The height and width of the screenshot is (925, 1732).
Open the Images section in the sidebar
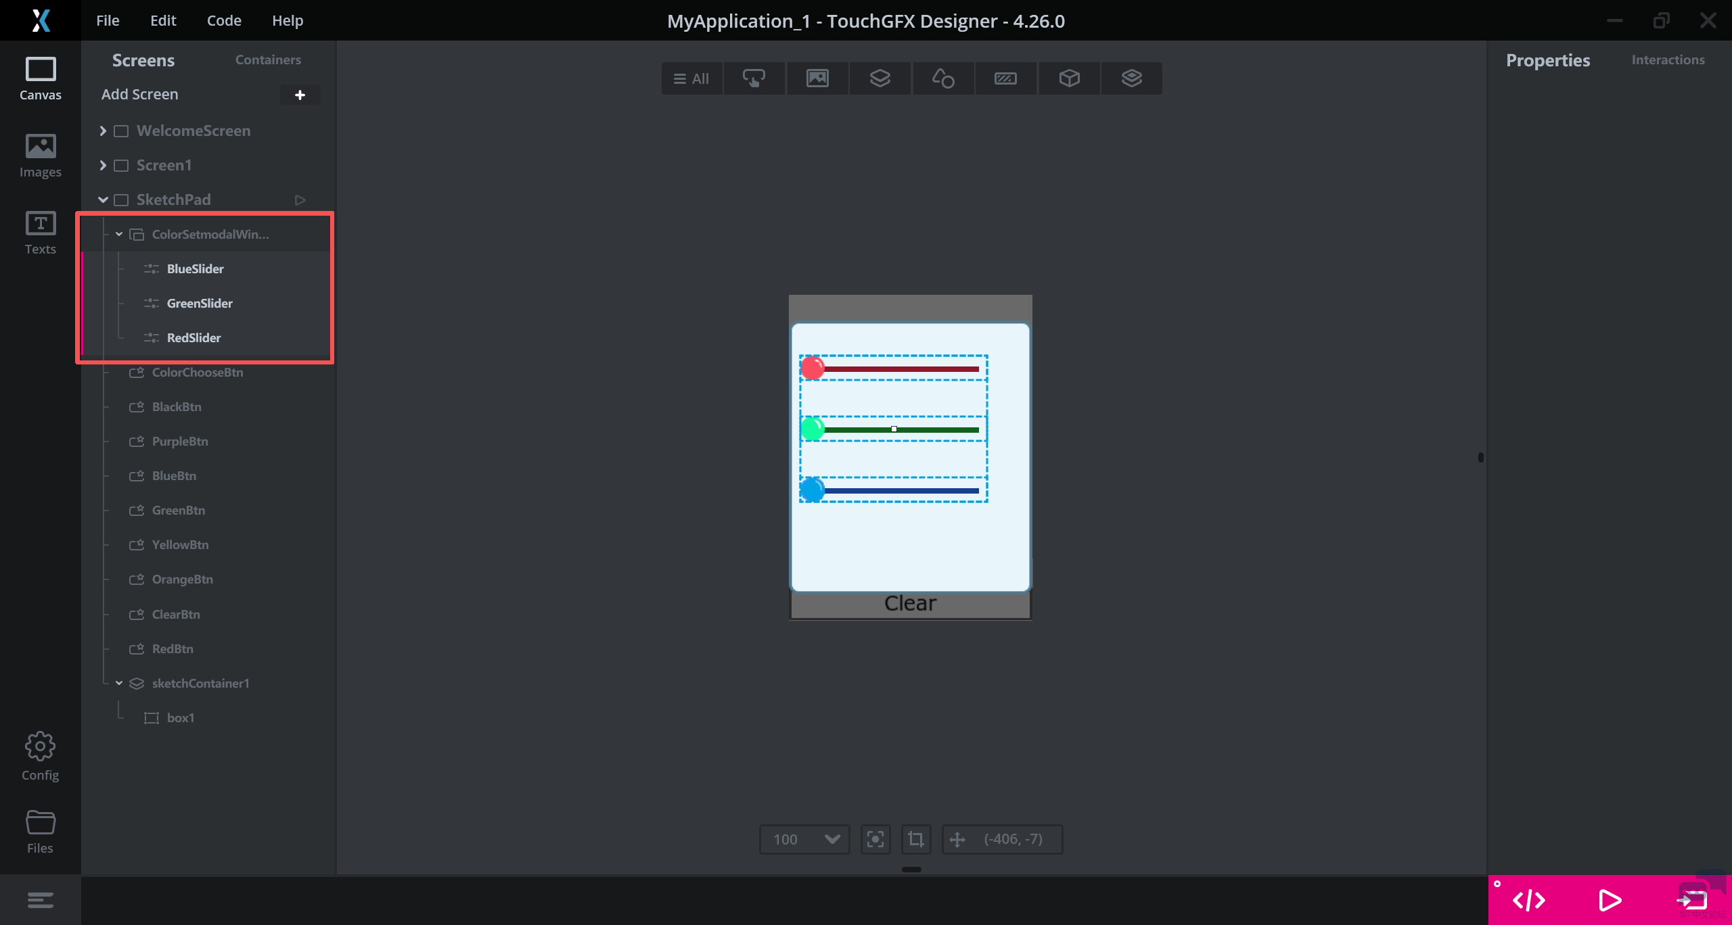40,156
